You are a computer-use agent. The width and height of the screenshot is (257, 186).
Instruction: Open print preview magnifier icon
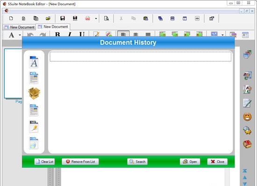pos(107,18)
